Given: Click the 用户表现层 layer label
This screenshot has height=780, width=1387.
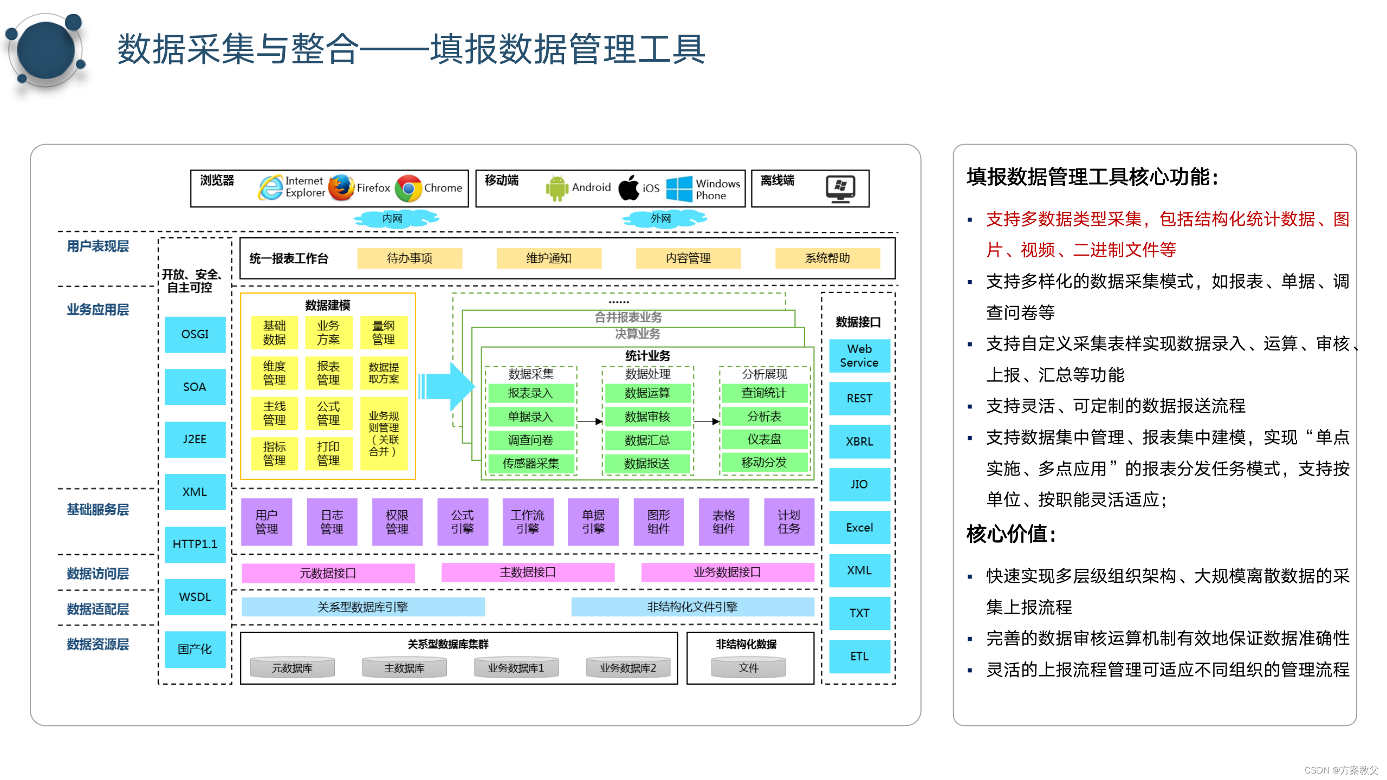Looking at the screenshot, I should (98, 246).
